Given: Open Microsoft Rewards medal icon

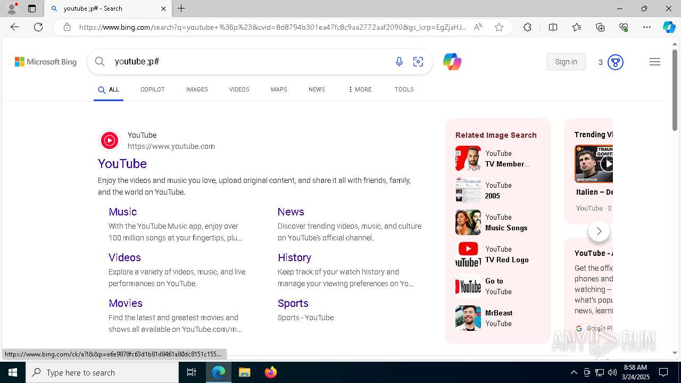Looking at the screenshot, I should tap(616, 62).
